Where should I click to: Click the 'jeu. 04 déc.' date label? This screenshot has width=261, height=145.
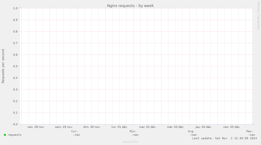[204, 127]
